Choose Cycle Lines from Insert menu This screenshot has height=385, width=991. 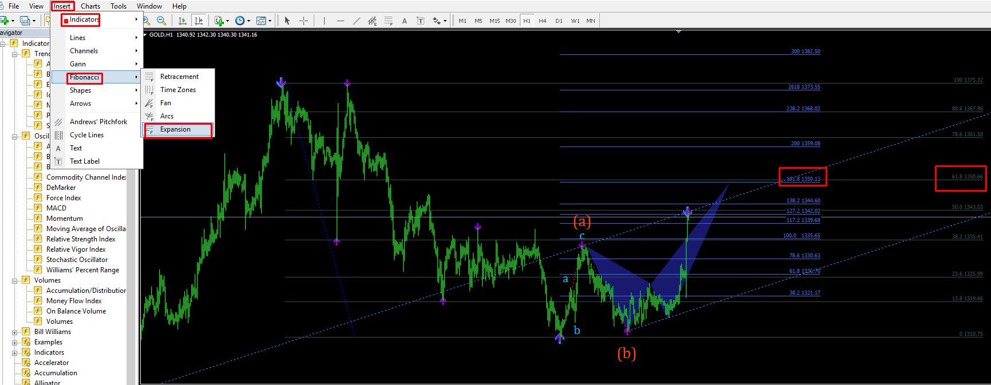pos(97,135)
